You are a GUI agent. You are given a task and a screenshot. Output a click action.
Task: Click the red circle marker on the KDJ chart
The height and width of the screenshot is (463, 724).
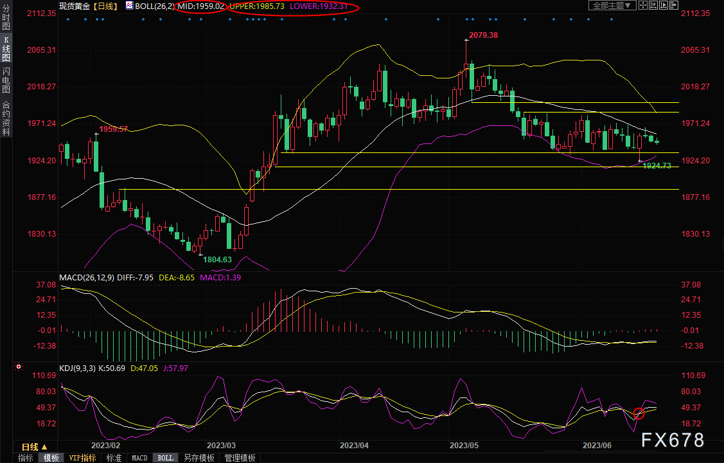click(x=639, y=413)
